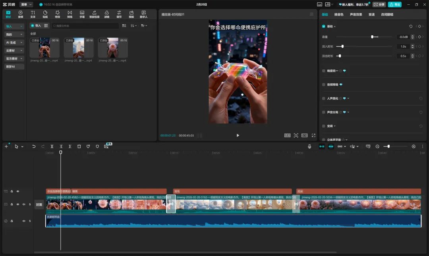This screenshot has height=256, width=429.
Task: Switch to the 变速 tab
Action: (371, 14)
